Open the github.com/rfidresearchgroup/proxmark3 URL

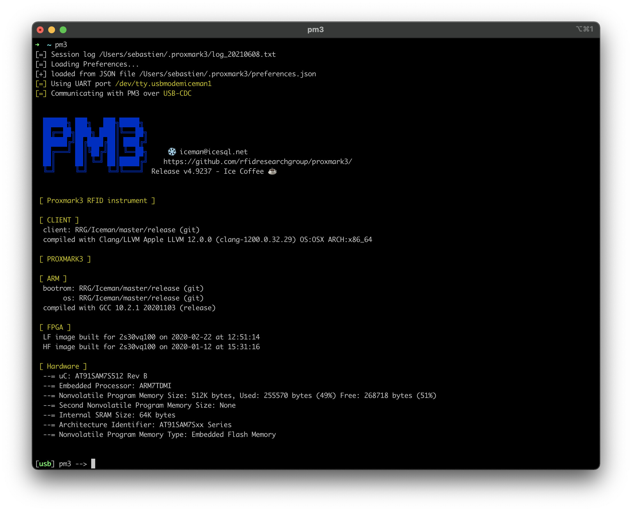click(258, 162)
